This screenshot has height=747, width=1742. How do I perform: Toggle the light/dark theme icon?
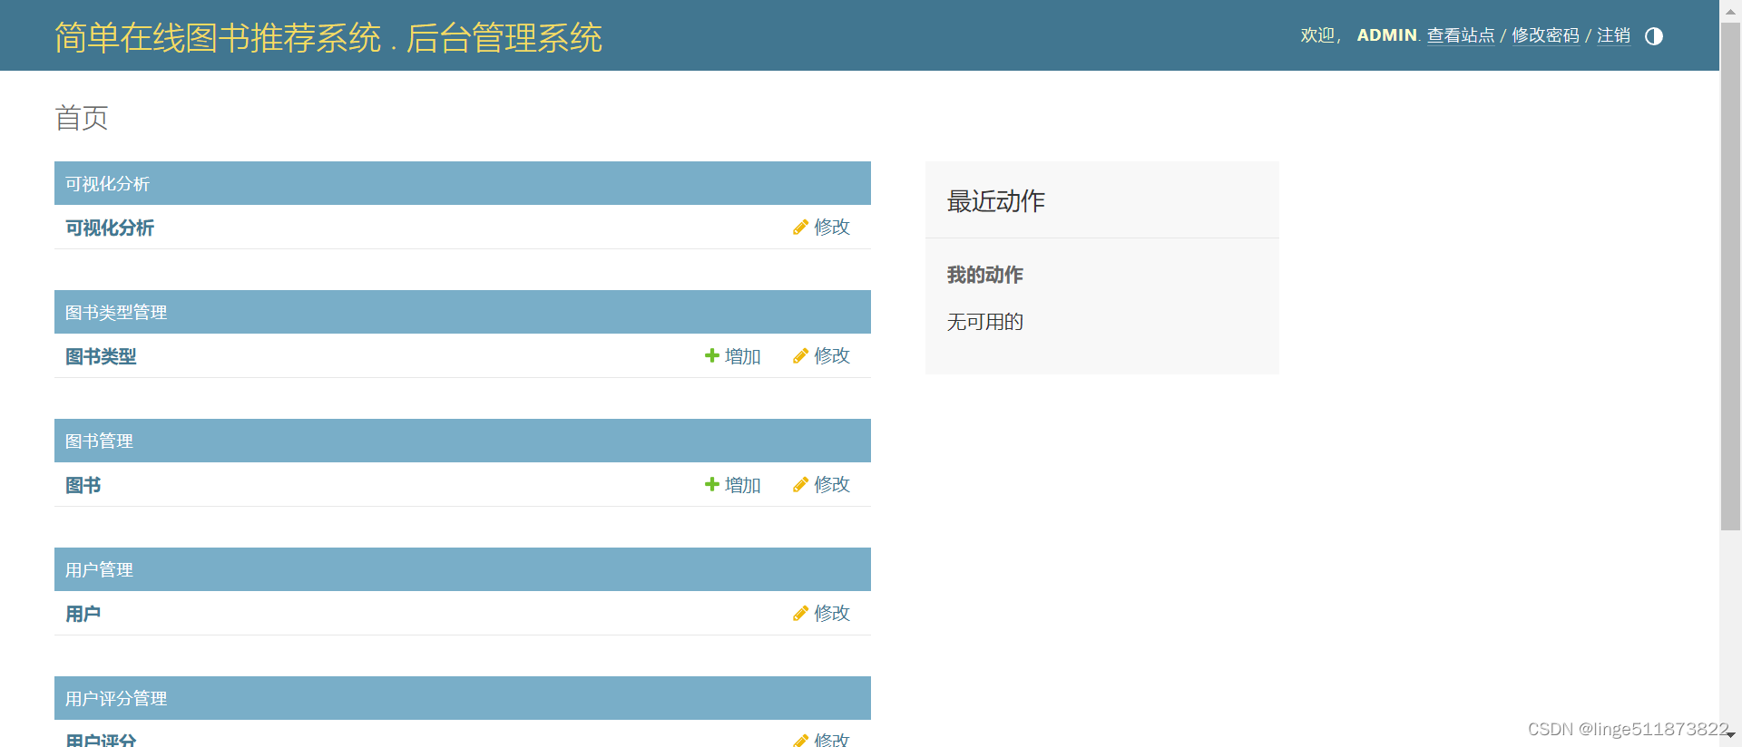tap(1654, 36)
